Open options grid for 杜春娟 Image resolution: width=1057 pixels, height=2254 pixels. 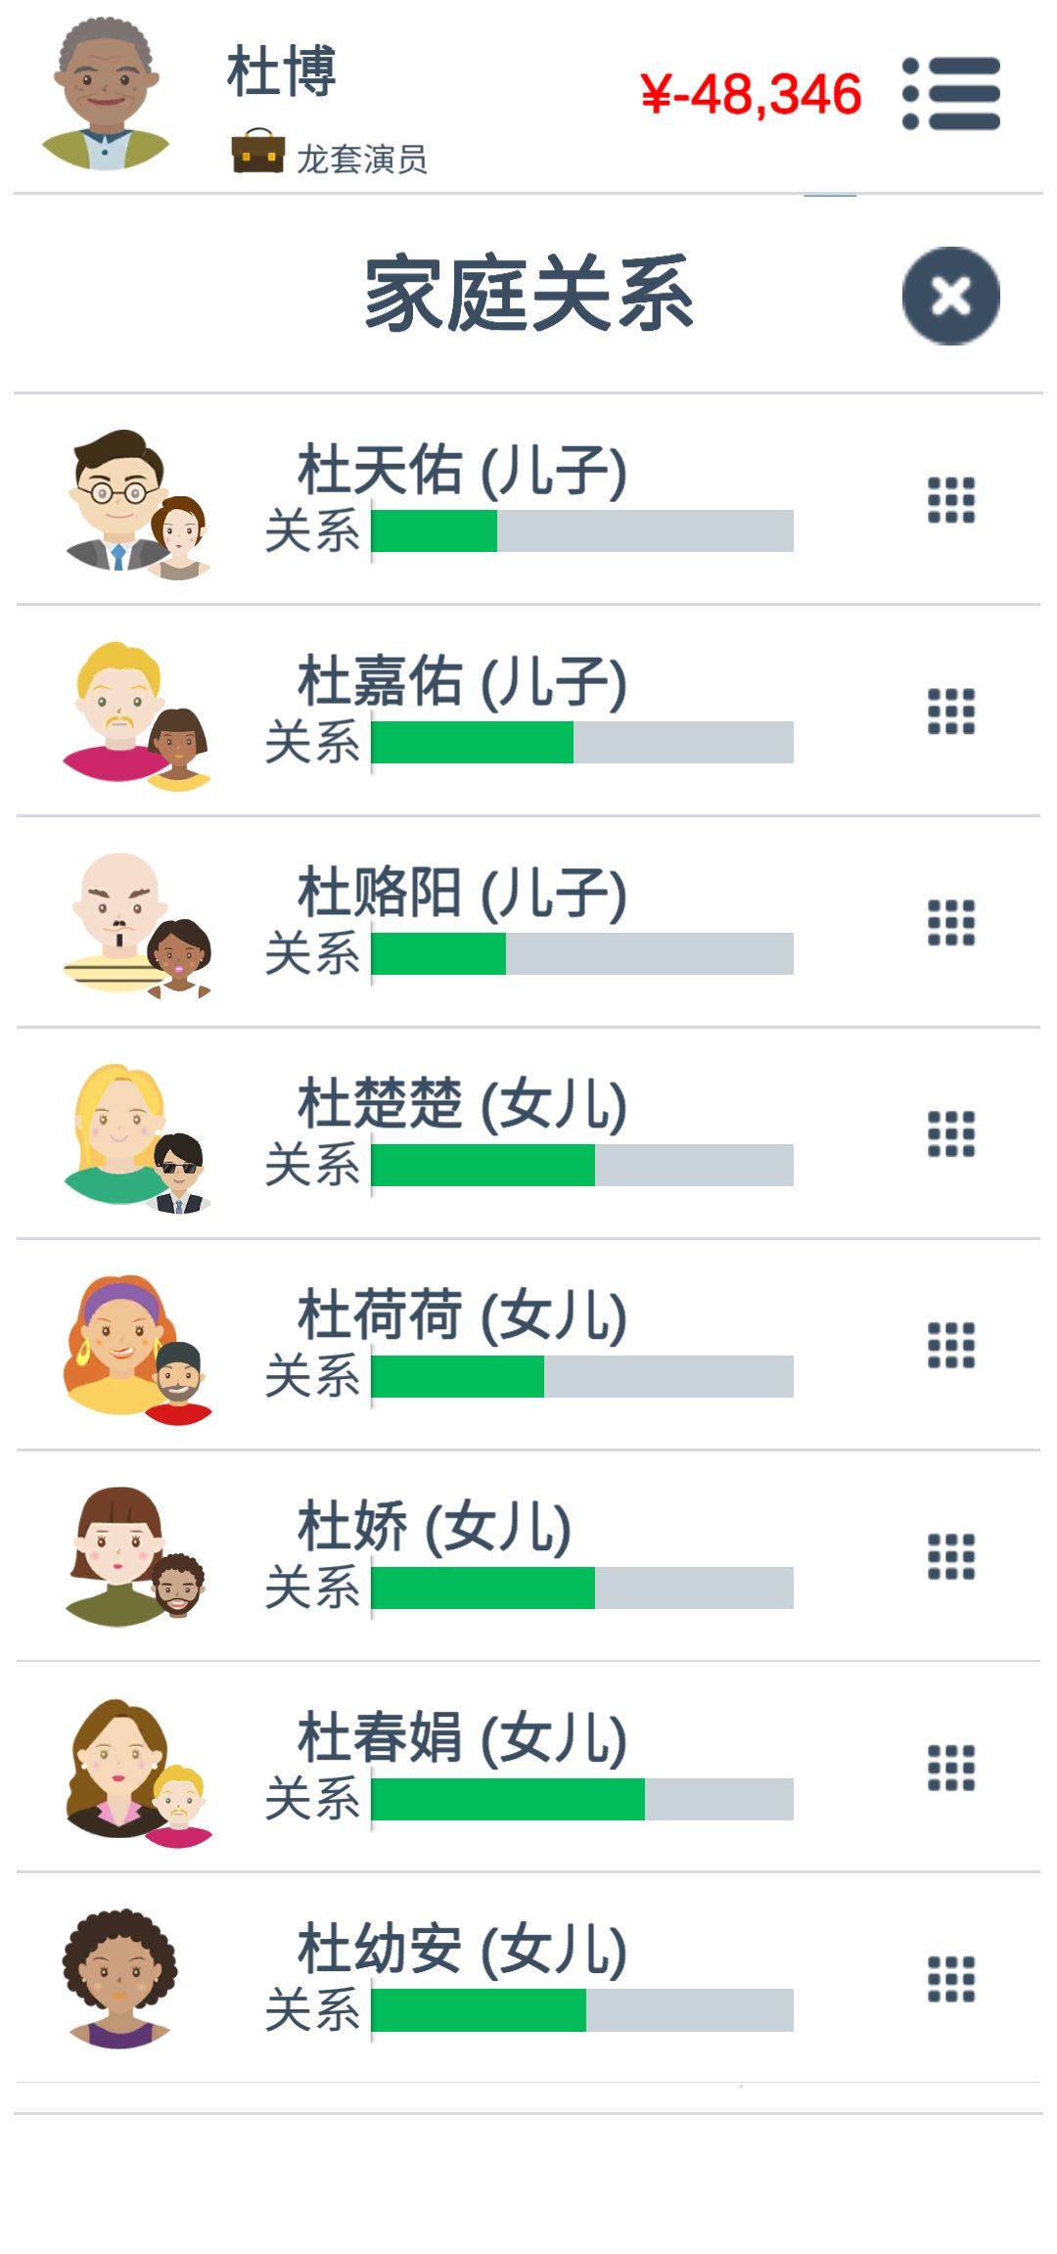point(951,1769)
